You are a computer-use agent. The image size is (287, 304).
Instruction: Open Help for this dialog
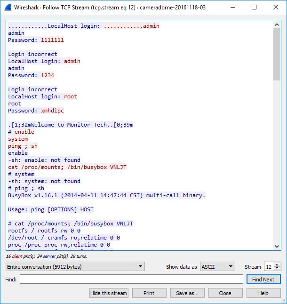click(x=263, y=293)
